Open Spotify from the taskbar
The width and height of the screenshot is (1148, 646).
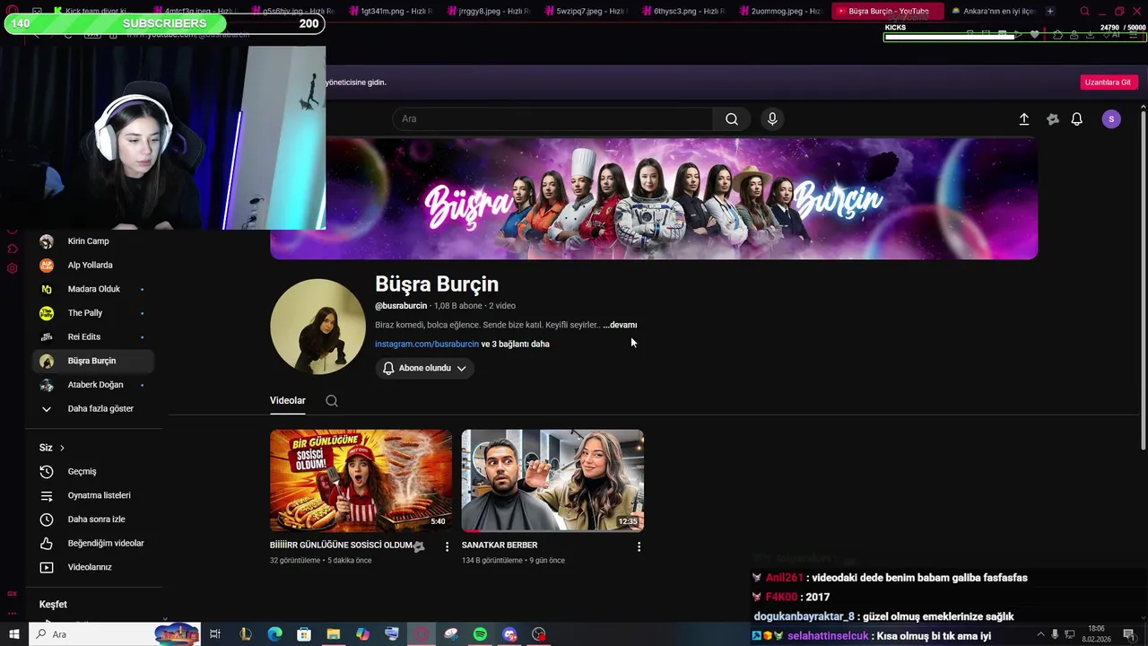[x=480, y=634]
